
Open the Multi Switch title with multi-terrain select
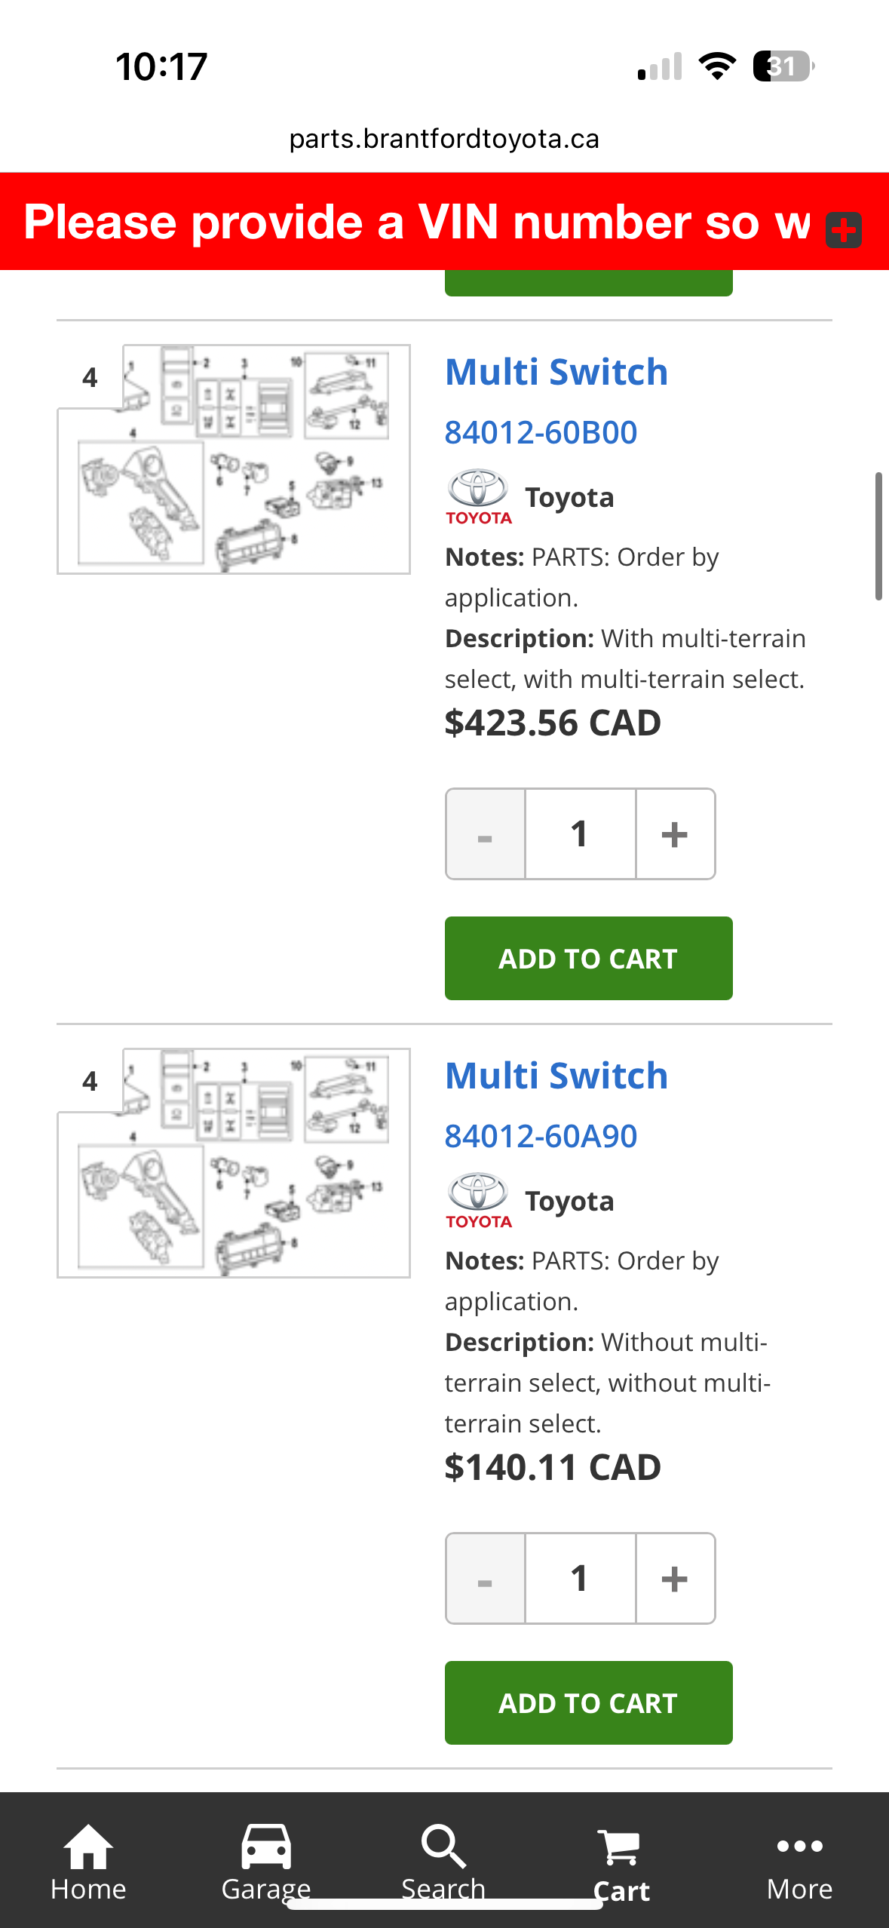click(x=556, y=372)
